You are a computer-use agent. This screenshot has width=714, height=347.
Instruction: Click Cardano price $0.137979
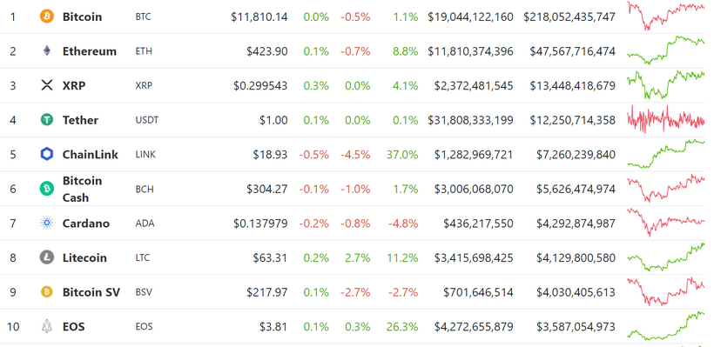pyautogui.click(x=260, y=224)
